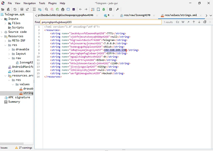Open the Navigation menu
The image size is (213, 151).
click(30, 3)
